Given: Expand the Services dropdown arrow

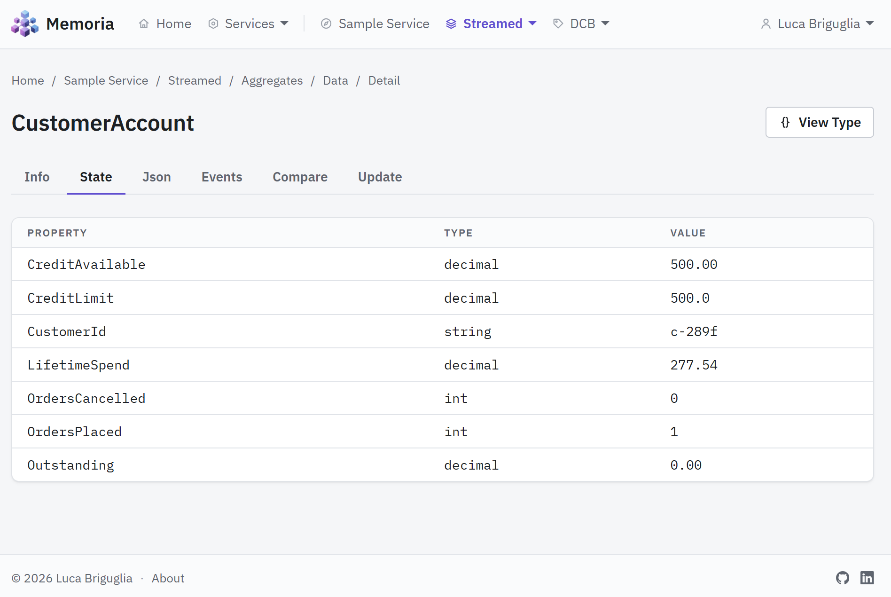Looking at the screenshot, I should point(284,24).
